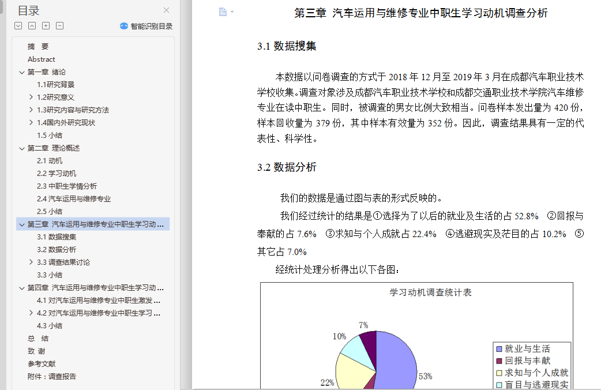The height and width of the screenshot is (390, 601).
Task: Jump to 2.2 学习动机 heading
Action: pyautogui.click(x=57, y=173)
